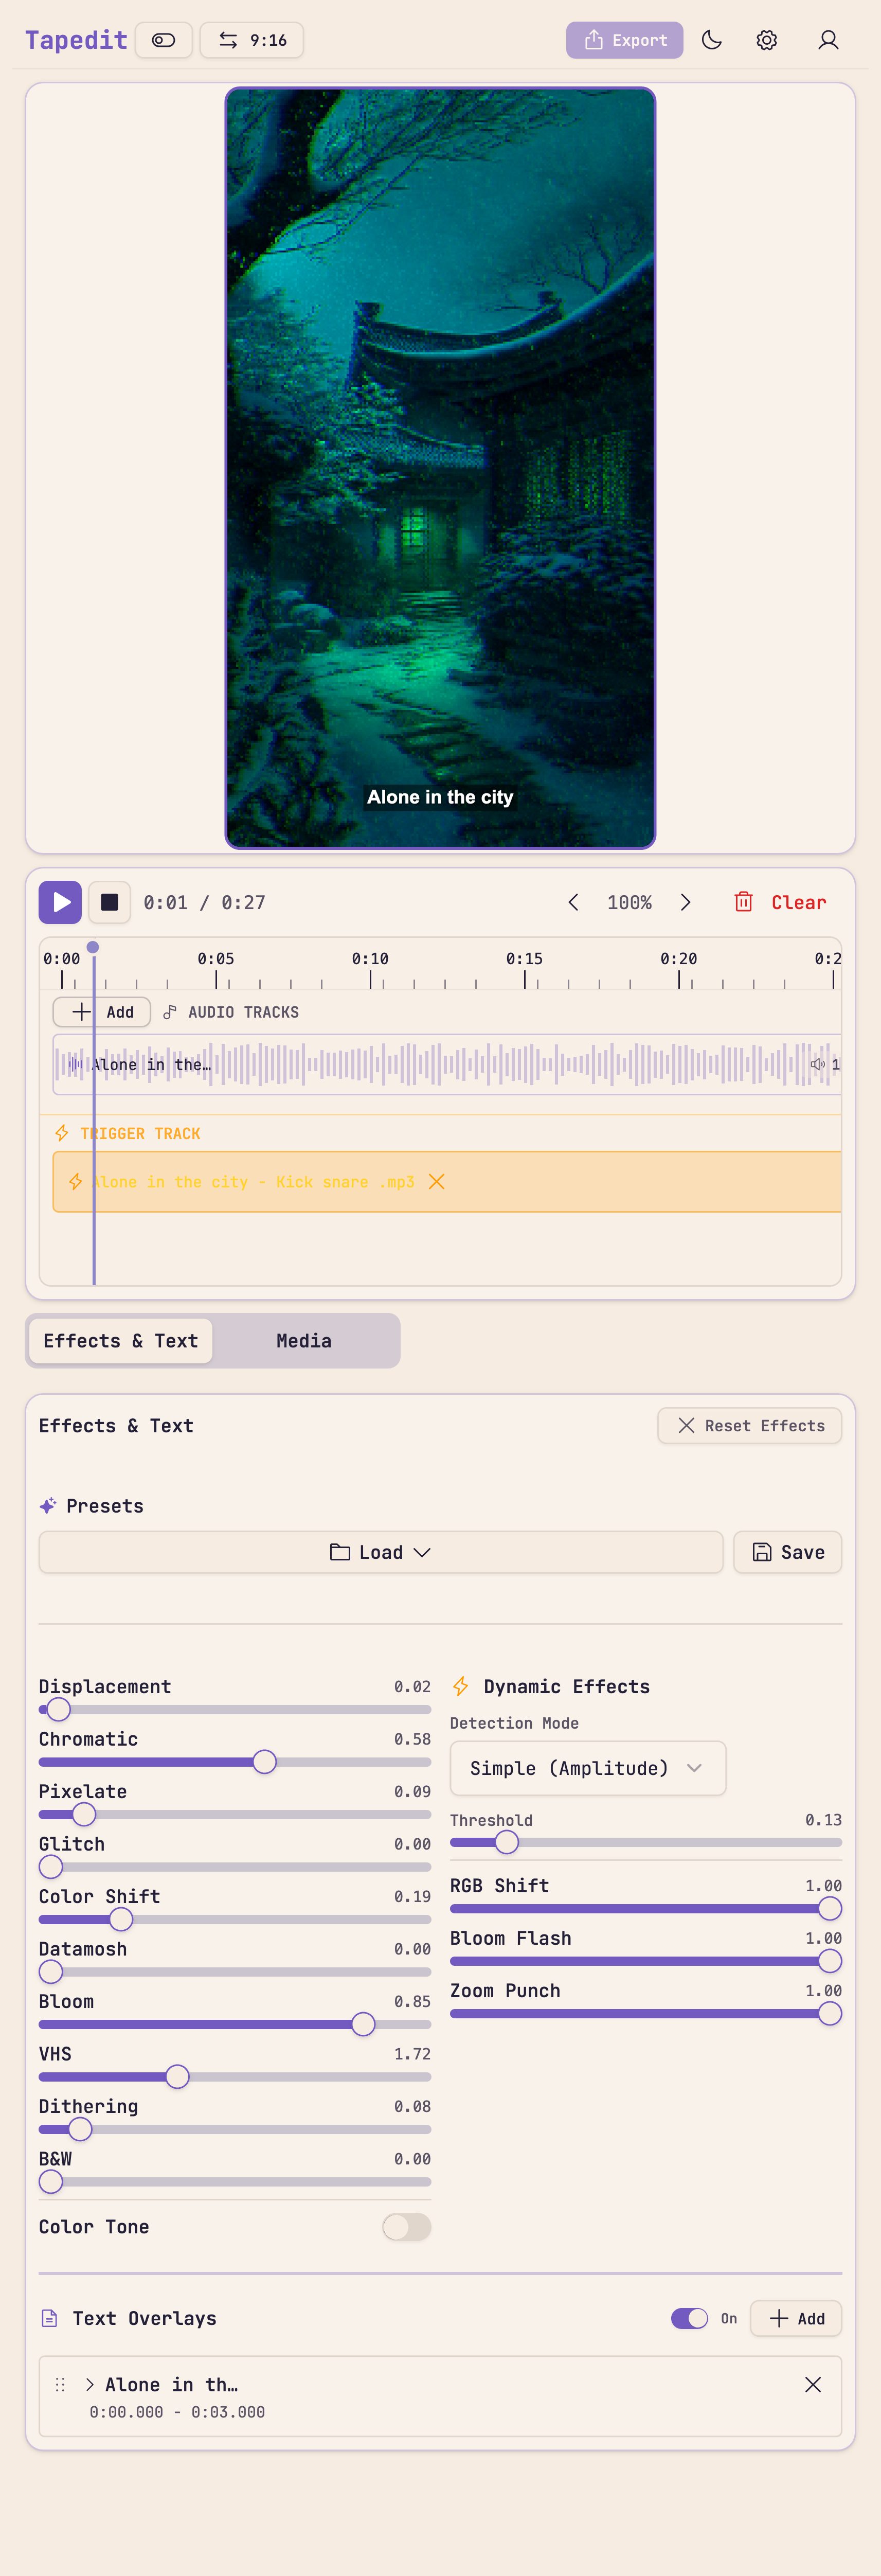Zoom in timeline with right chevron
Image resolution: width=881 pixels, height=2576 pixels.
(686, 902)
